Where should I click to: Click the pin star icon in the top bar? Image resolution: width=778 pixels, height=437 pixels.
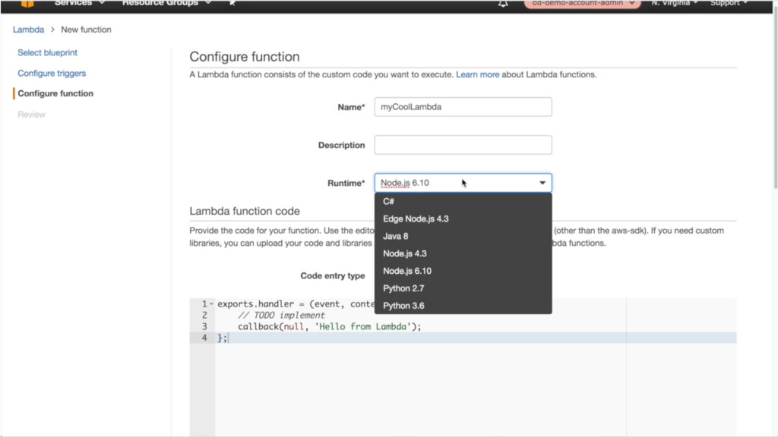tap(232, 4)
